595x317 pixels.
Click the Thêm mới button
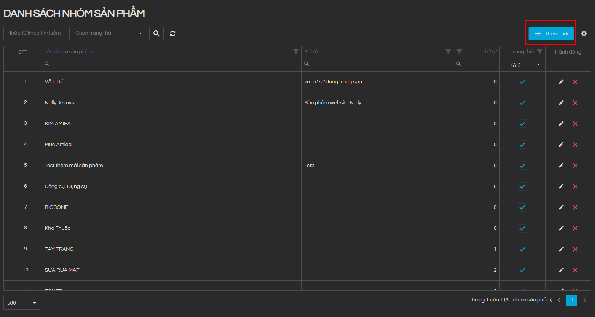tap(551, 33)
